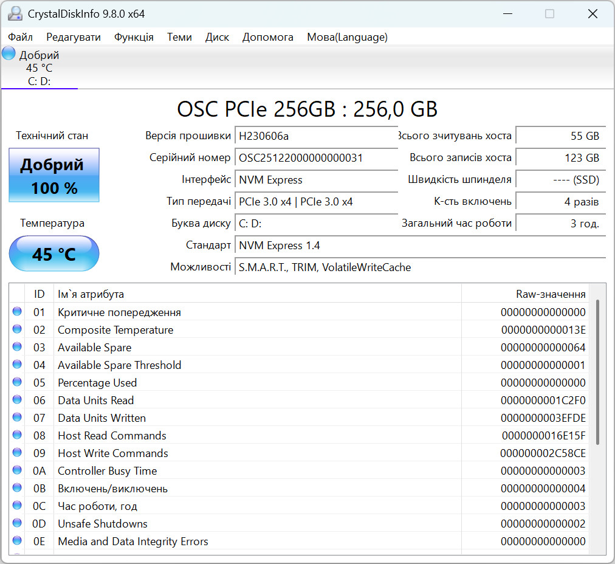Image resolution: width=615 pixels, height=564 pixels.
Task: Click status orb for Data Units Read row
Action: pyautogui.click(x=17, y=400)
